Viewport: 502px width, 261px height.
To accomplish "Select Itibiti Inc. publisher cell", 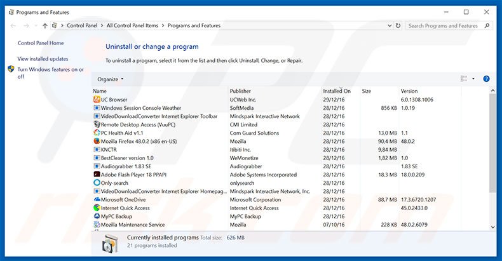I will click(240, 149).
